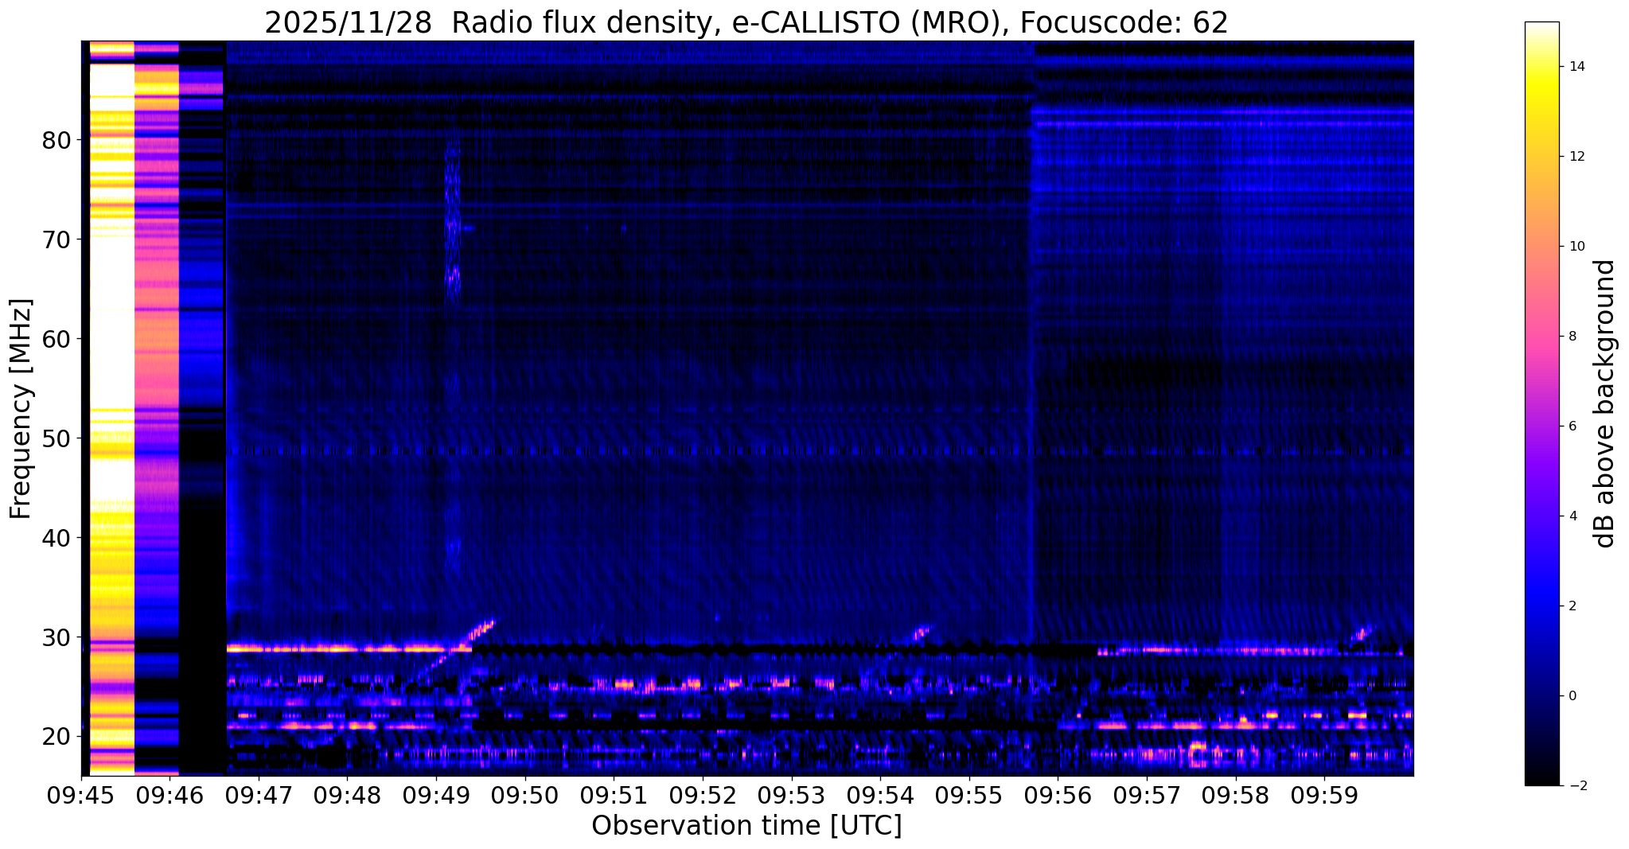Click the 'Frequency [MHz]' axis label

21,409
